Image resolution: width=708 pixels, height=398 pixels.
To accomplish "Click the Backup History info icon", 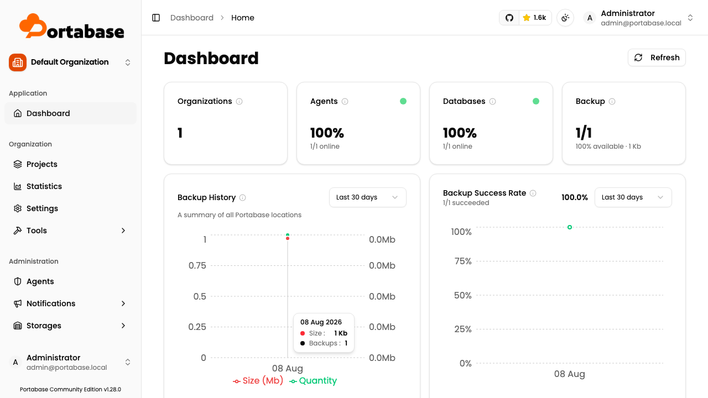I will [243, 198].
